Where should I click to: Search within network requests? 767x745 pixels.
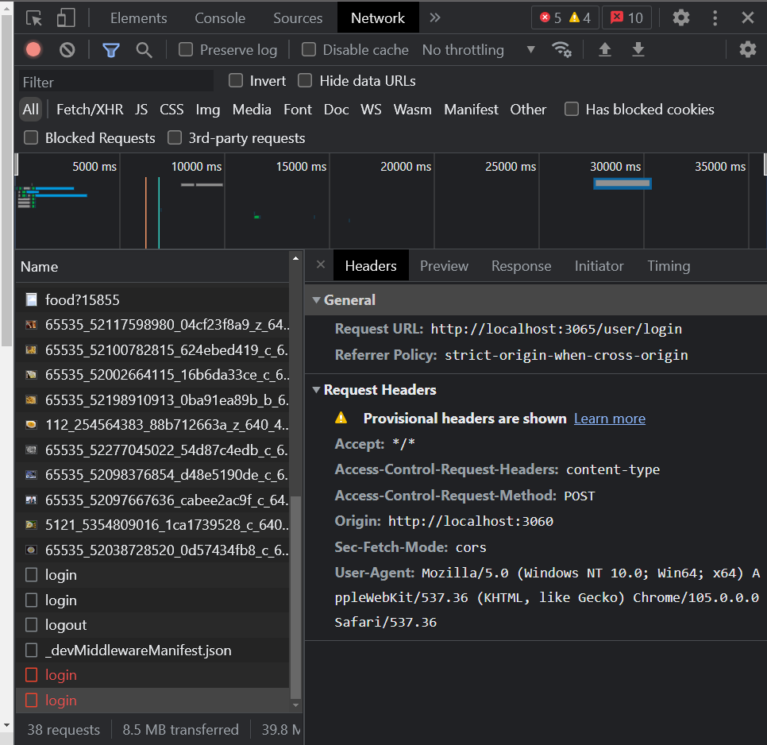[143, 49]
